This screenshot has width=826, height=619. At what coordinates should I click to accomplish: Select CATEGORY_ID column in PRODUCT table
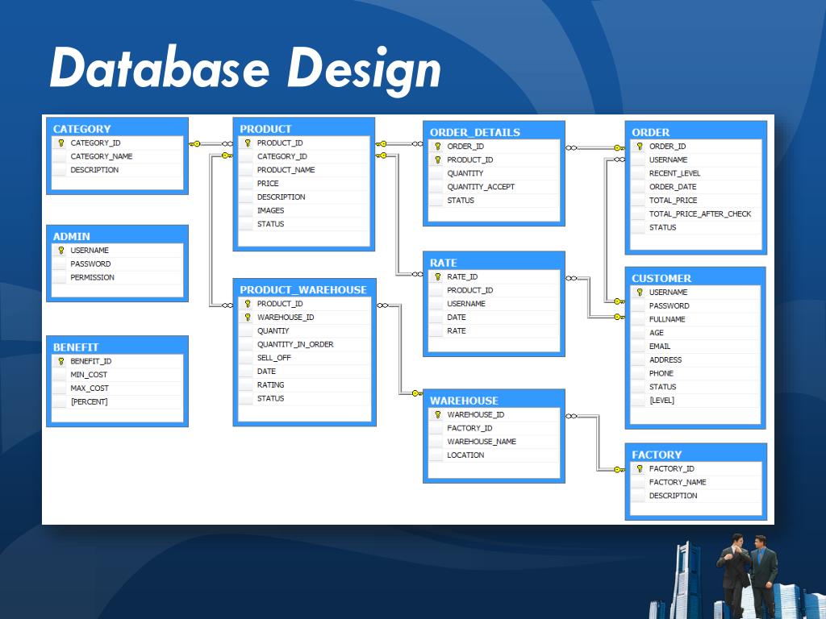304,156
